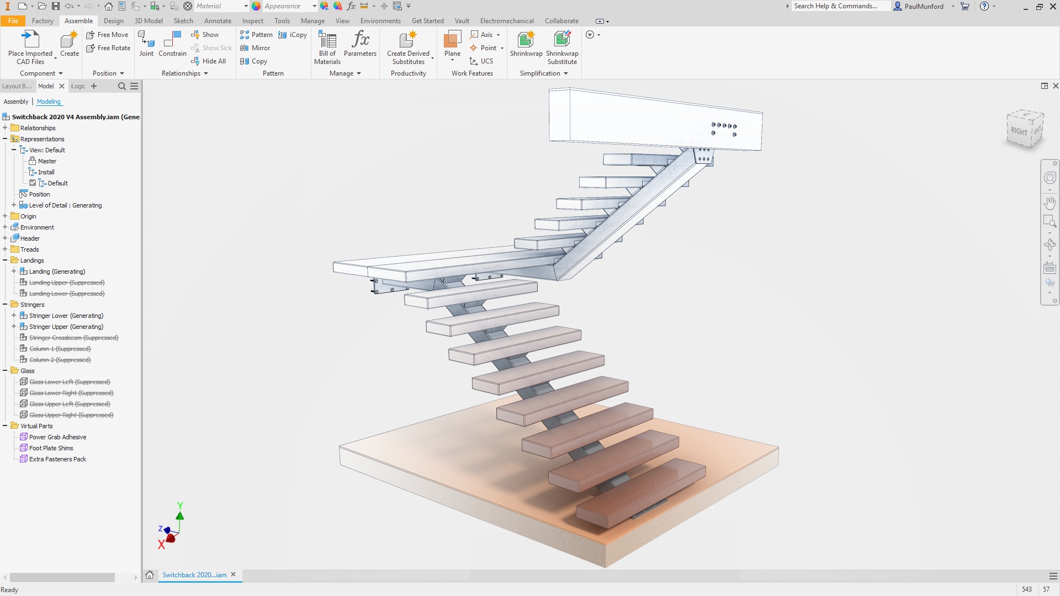Expand the Treads folder node
1060x596 pixels.
(5, 249)
